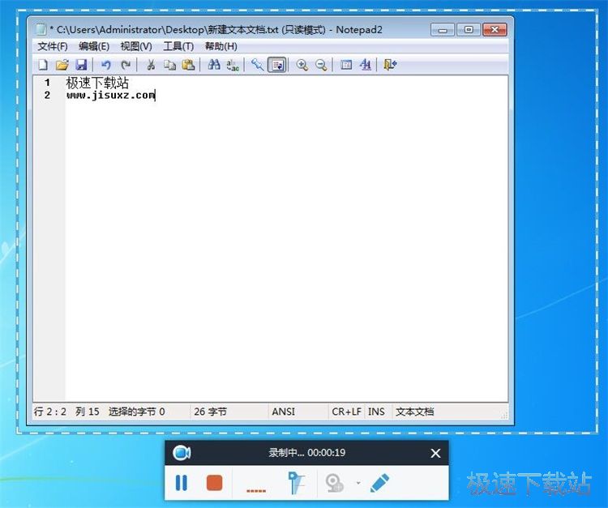Viewport: 608px width, 508px height.
Task: Save the file with the floppy icon
Action: pos(81,65)
